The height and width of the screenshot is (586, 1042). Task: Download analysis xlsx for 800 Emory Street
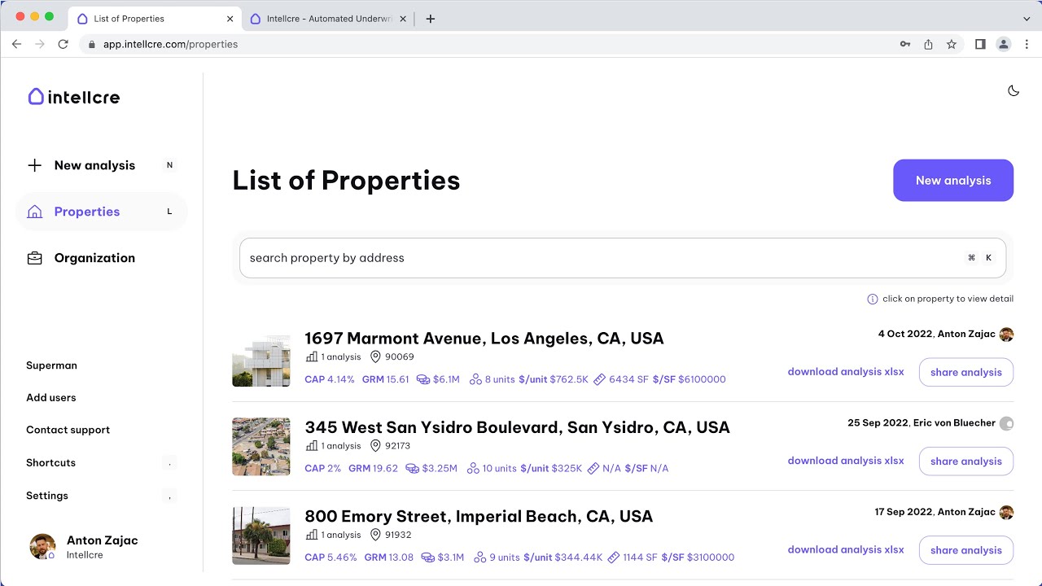tap(846, 549)
